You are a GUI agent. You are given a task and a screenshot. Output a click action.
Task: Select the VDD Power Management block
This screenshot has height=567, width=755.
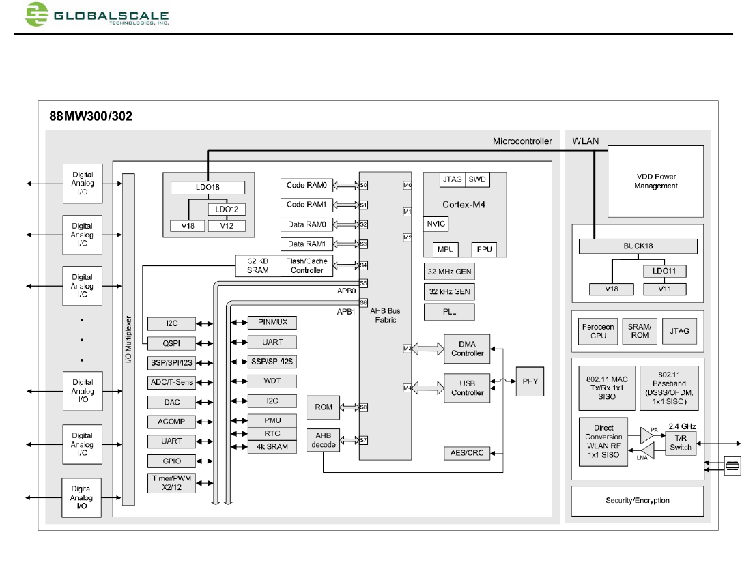pyautogui.click(x=655, y=181)
